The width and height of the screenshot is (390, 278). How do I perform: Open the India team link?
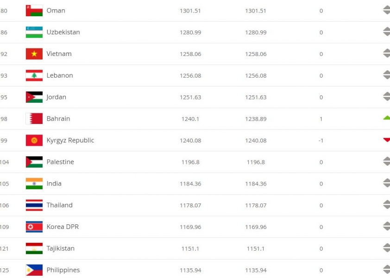tap(54, 184)
